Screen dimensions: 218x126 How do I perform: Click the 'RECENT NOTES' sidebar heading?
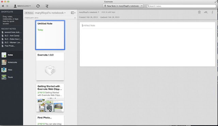9,29
